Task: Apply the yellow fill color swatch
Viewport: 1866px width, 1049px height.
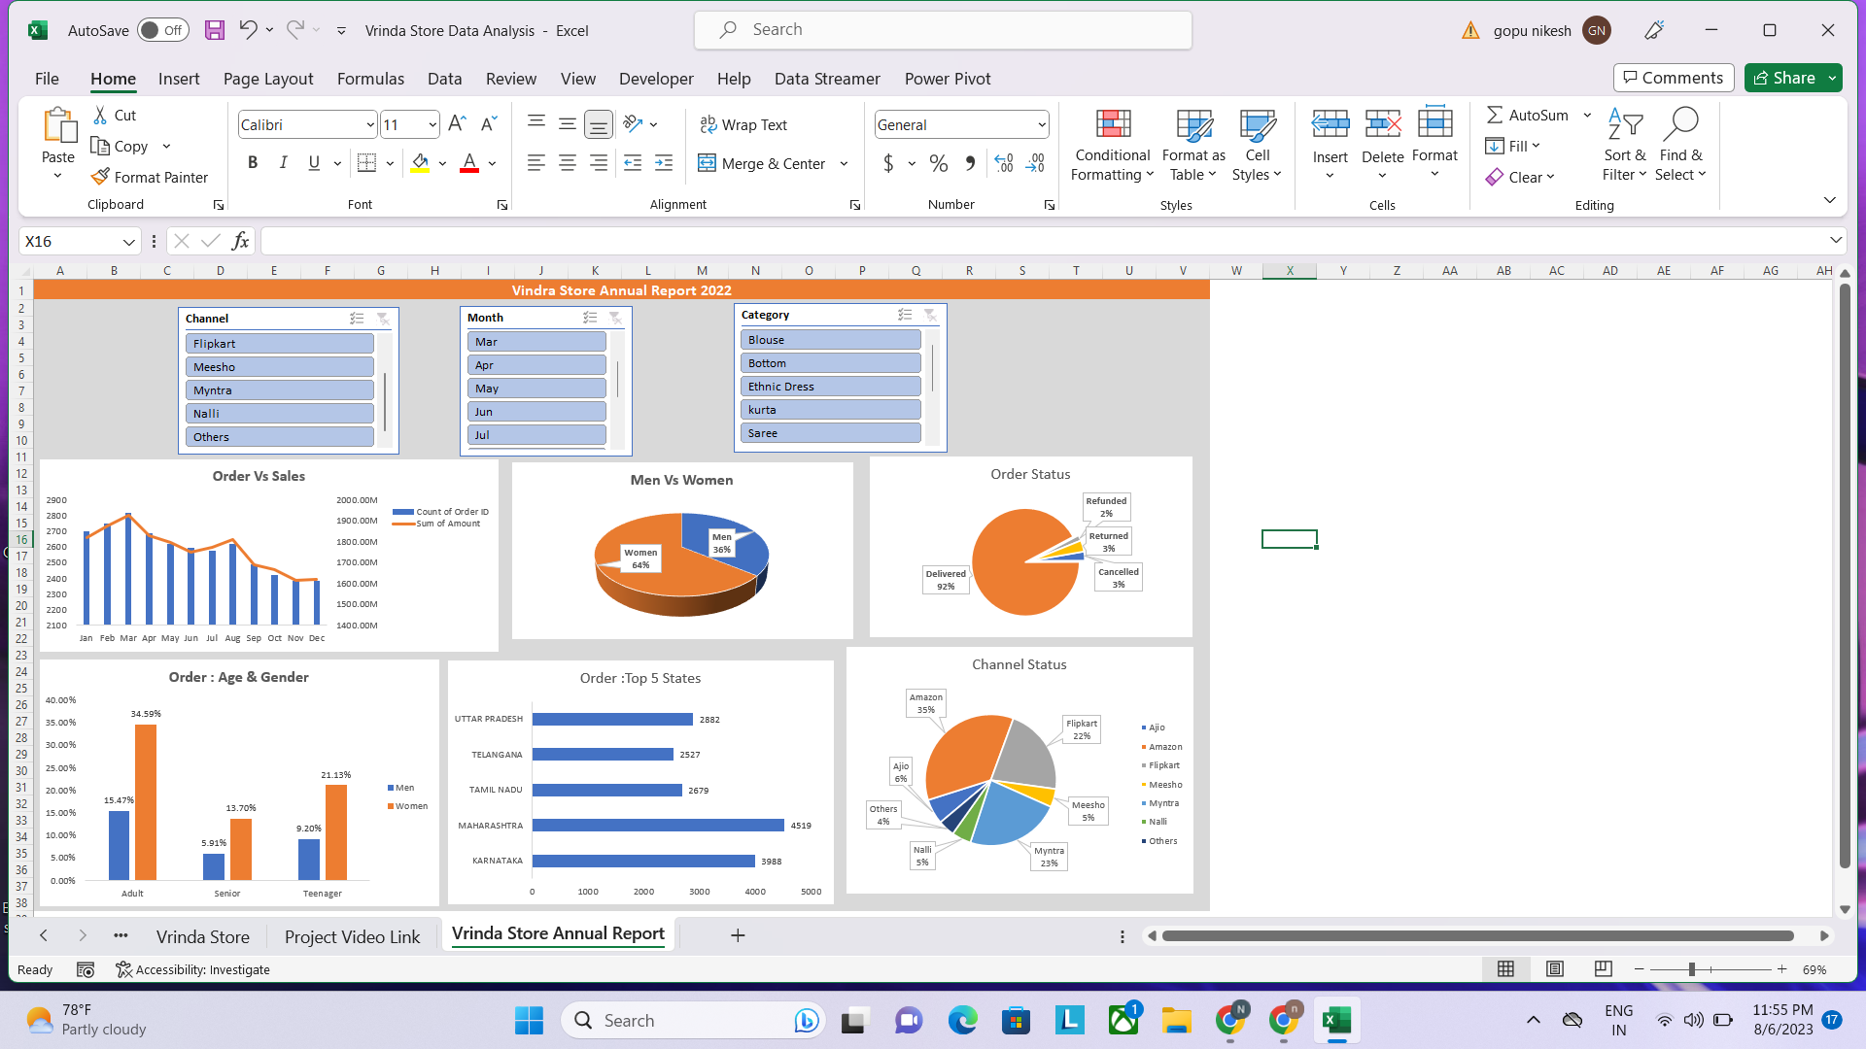Action: (419, 163)
